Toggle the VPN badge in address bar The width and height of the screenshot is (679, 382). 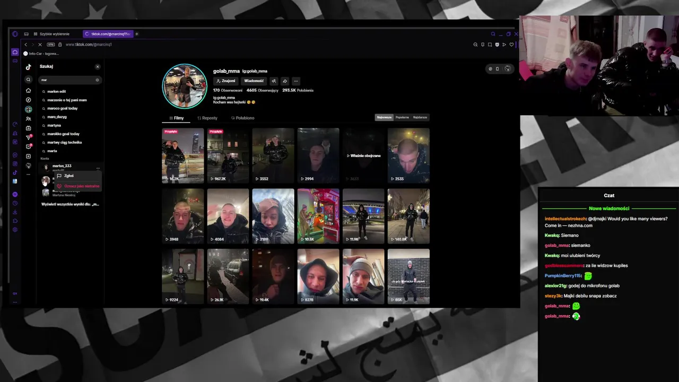[51, 45]
